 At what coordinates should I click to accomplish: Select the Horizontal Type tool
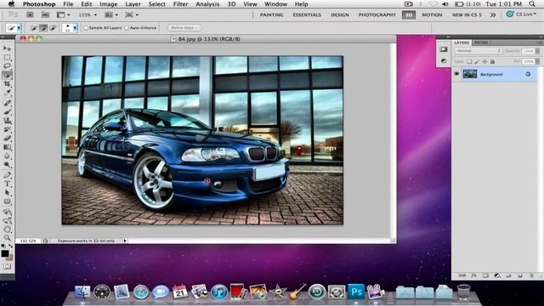(7, 184)
